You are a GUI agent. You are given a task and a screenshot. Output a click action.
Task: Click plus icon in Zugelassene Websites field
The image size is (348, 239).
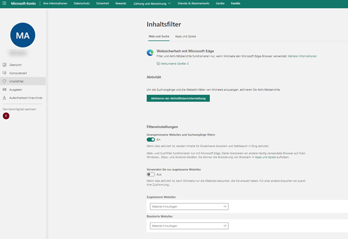(225, 206)
